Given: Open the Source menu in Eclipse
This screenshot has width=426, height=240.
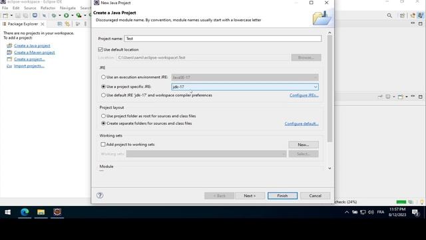Looking at the screenshot, I should pyautogui.click(x=30, y=8).
